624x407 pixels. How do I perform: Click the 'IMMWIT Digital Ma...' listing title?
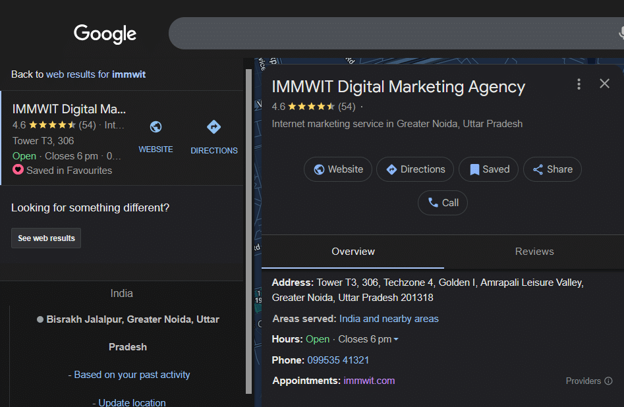(x=69, y=109)
